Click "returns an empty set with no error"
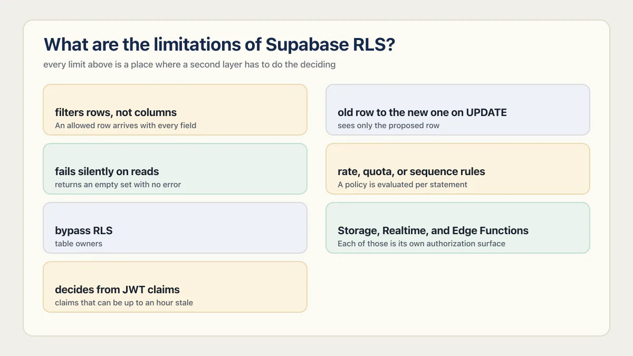 pyautogui.click(x=118, y=185)
